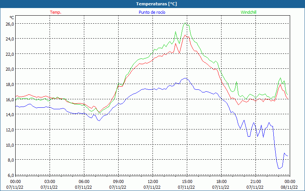Click the green 'Windchill' legend label
The width and height of the screenshot is (305, 191).
point(249,12)
